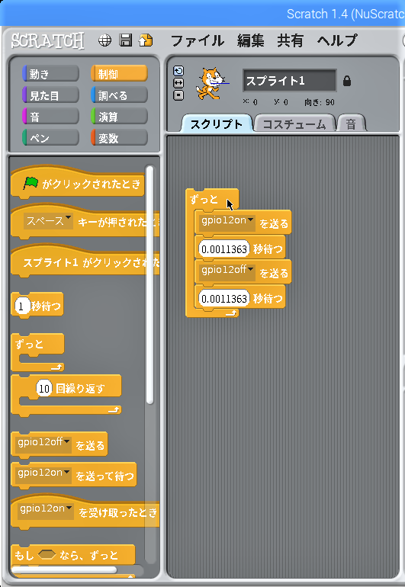Viewport: 405px width, 587px height.
Task: Click the cat sprite thumbnail
Action: tap(211, 83)
